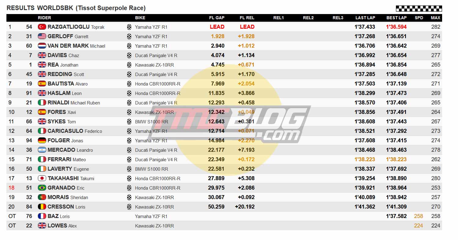This screenshot has height=240, width=458.
Task: Click rider name REDDING Scott
Action: coord(66,74)
